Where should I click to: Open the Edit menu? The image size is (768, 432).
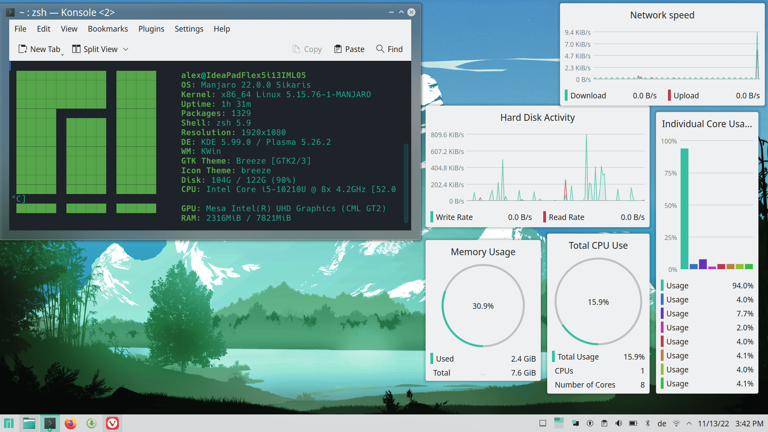tap(44, 29)
